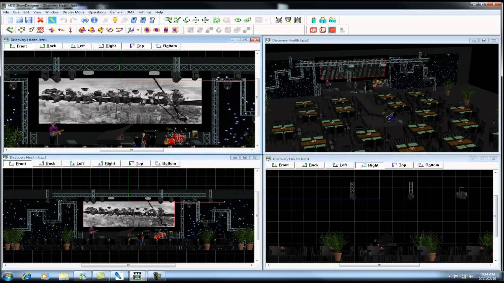This screenshot has height=283, width=504.
Task: Click the blue padlock bottle icon
Action: pos(314,20)
